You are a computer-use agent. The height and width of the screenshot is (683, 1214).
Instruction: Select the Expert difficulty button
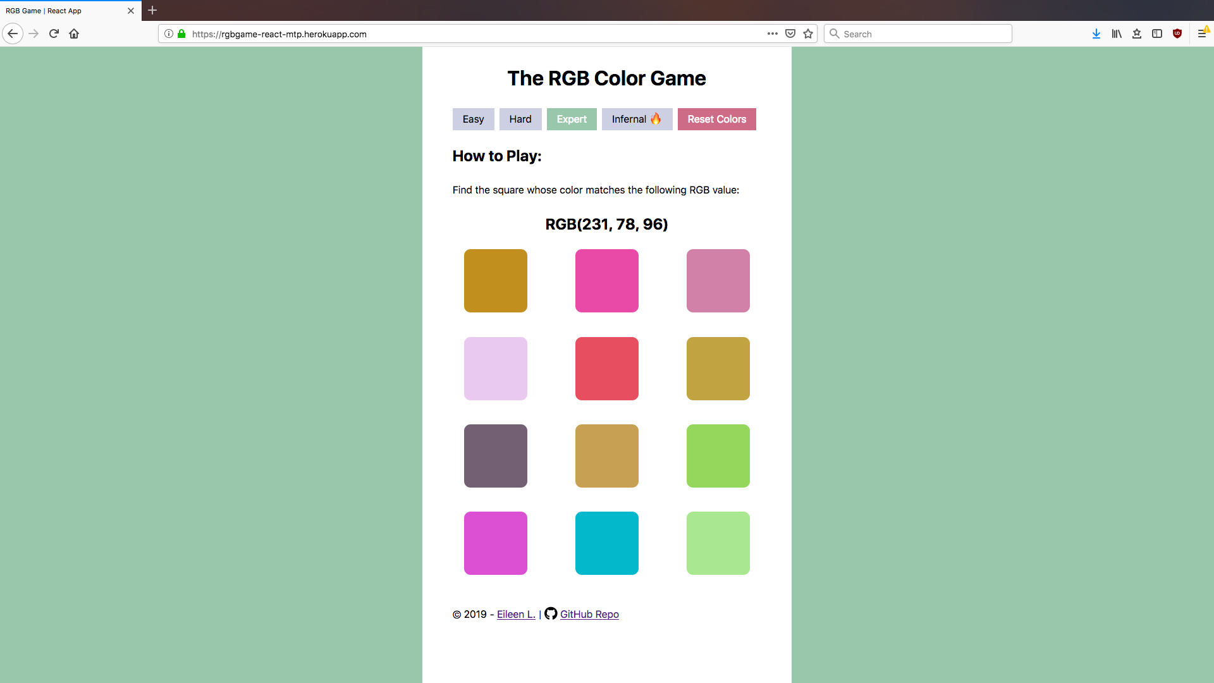[572, 120]
